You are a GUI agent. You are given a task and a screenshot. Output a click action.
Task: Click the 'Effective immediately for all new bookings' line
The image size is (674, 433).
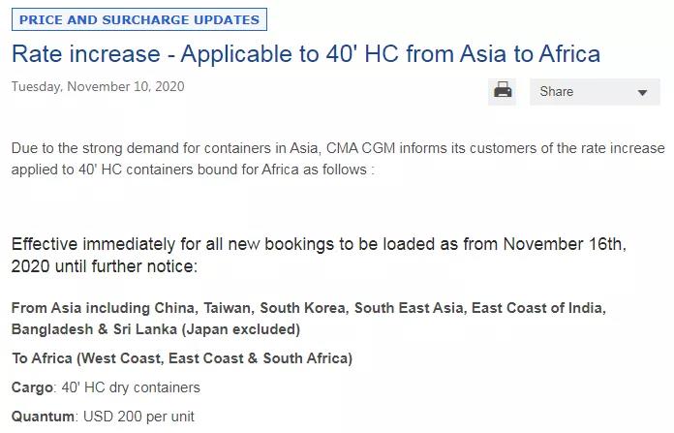pos(319,244)
